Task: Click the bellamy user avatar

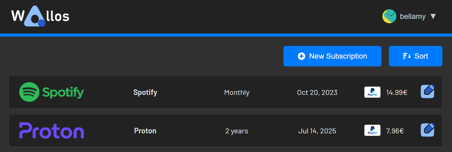Action: point(389,16)
